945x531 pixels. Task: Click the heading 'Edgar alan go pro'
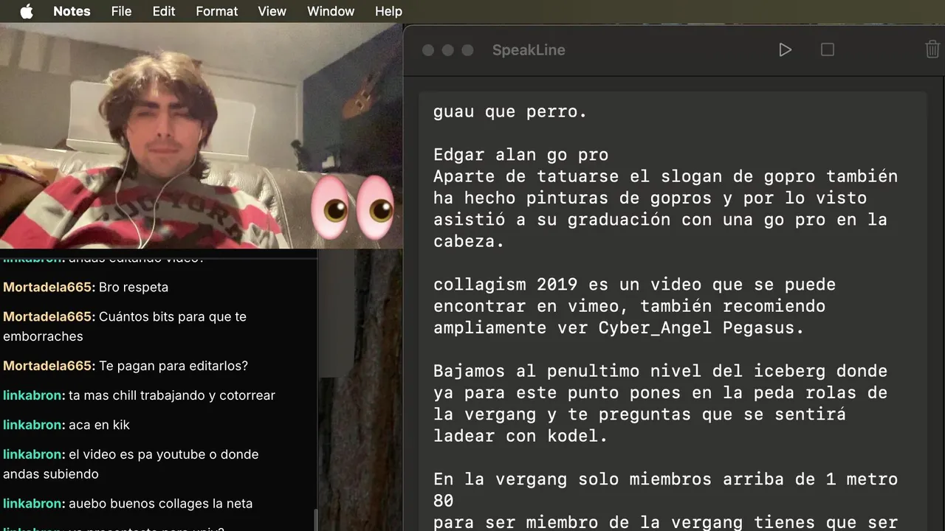coord(520,155)
